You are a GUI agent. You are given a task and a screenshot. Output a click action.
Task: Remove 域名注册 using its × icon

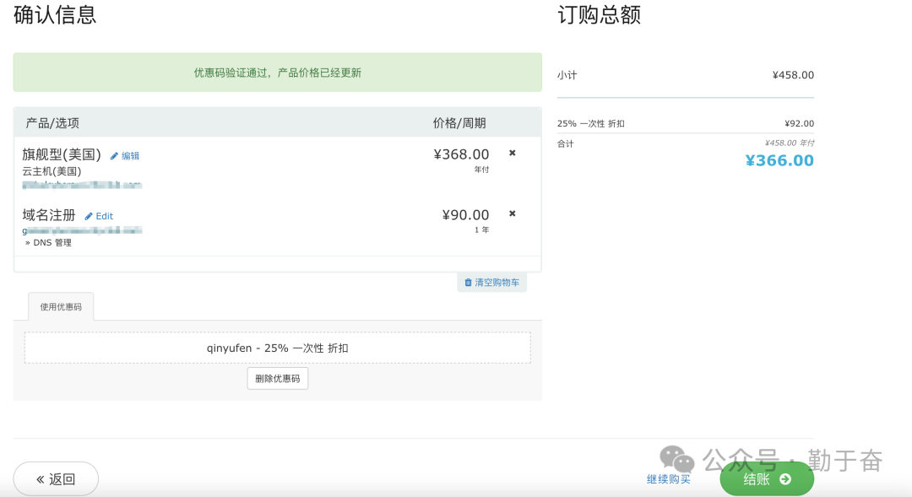tap(512, 213)
